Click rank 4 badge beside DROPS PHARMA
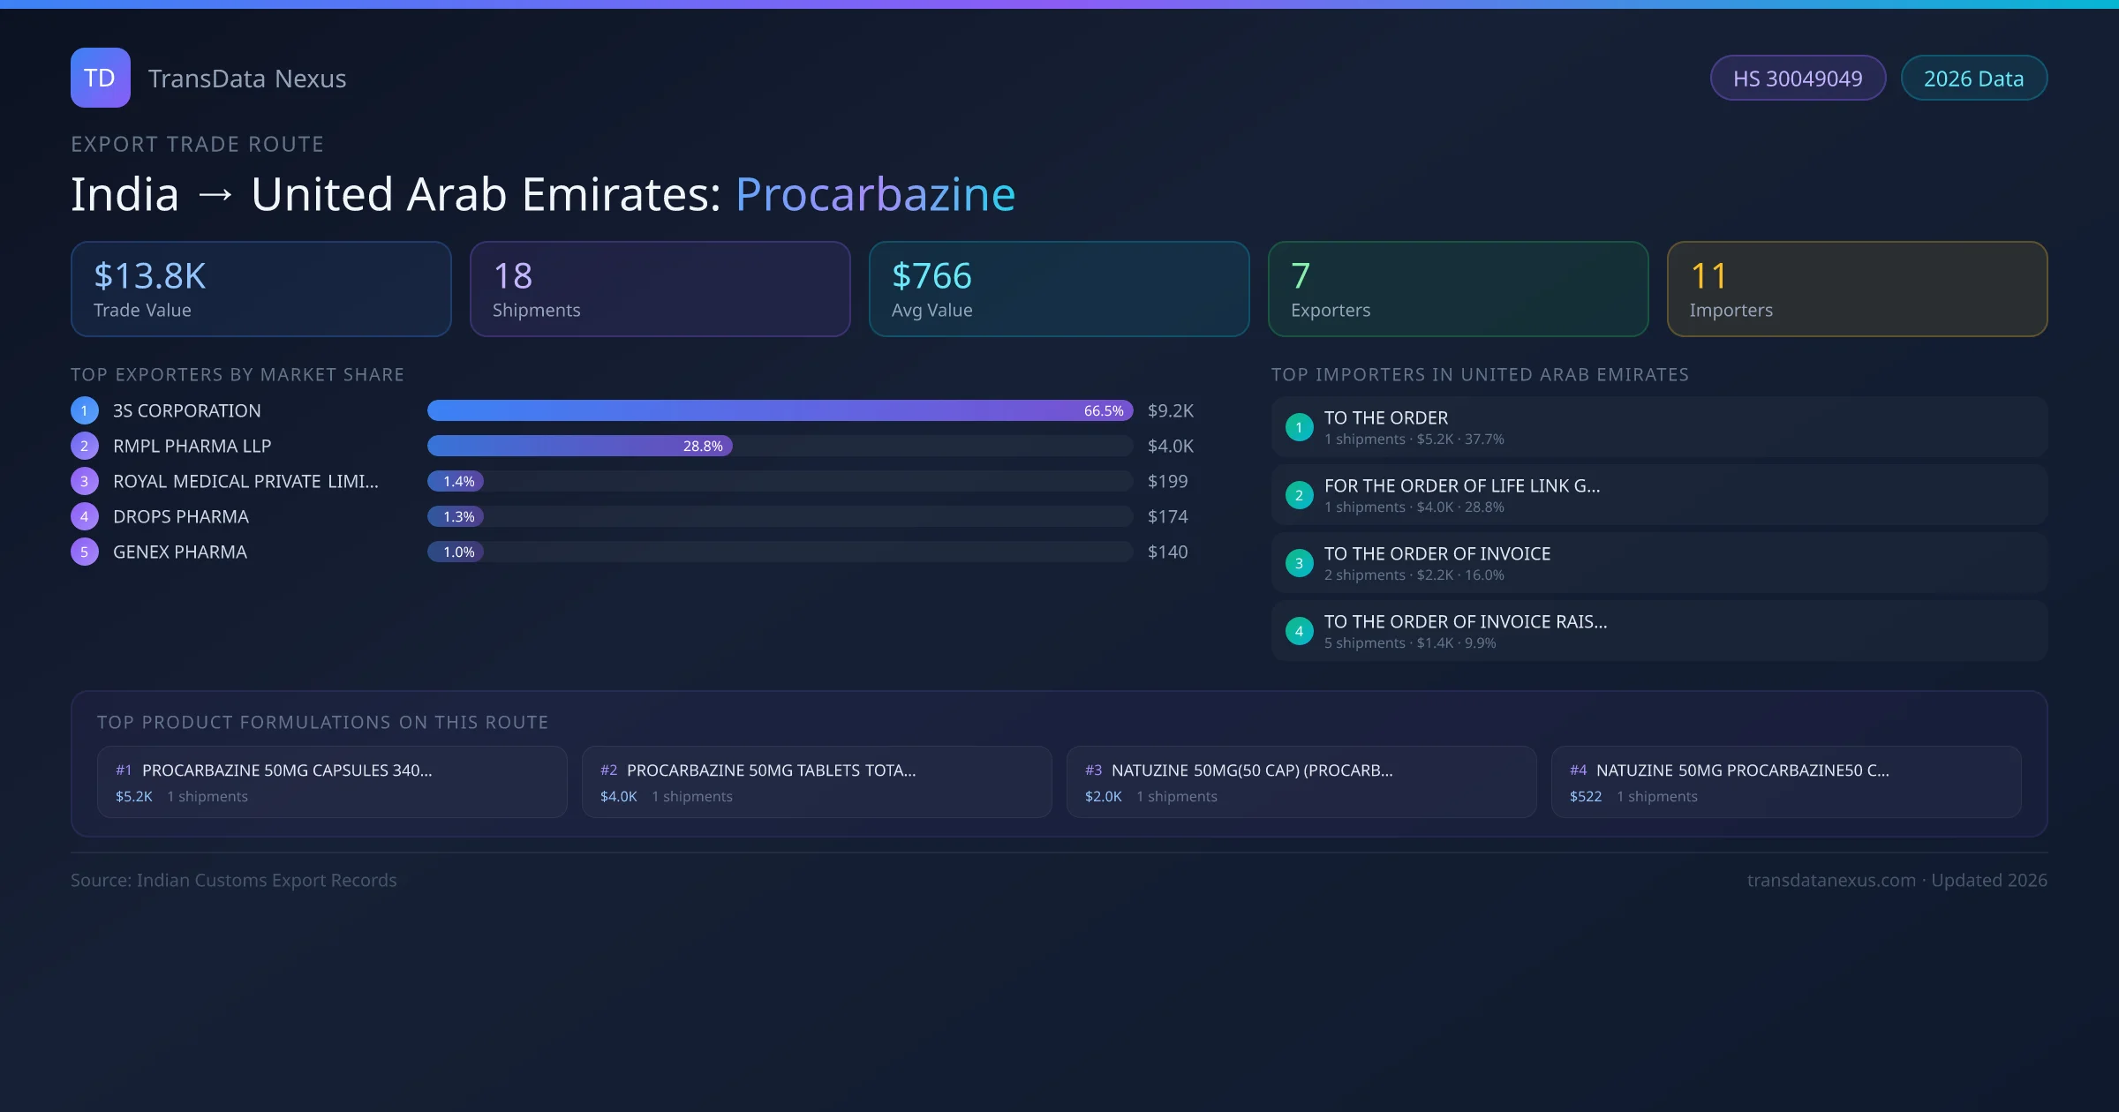The image size is (2119, 1112). pyautogui.click(x=84, y=516)
